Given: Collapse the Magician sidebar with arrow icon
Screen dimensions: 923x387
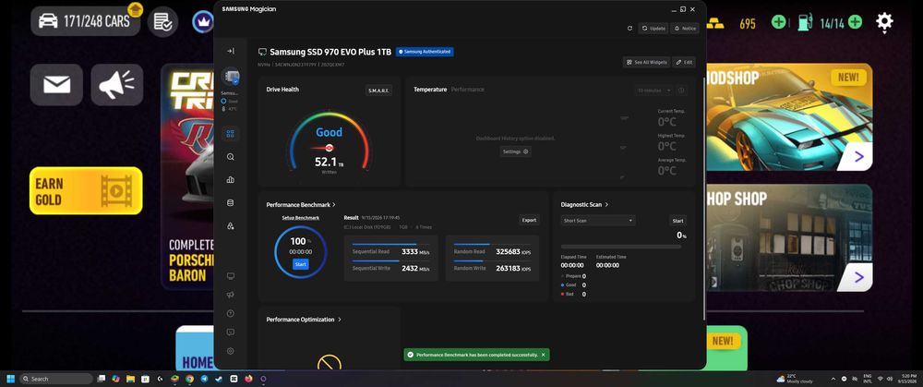Looking at the screenshot, I should [230, 51].
